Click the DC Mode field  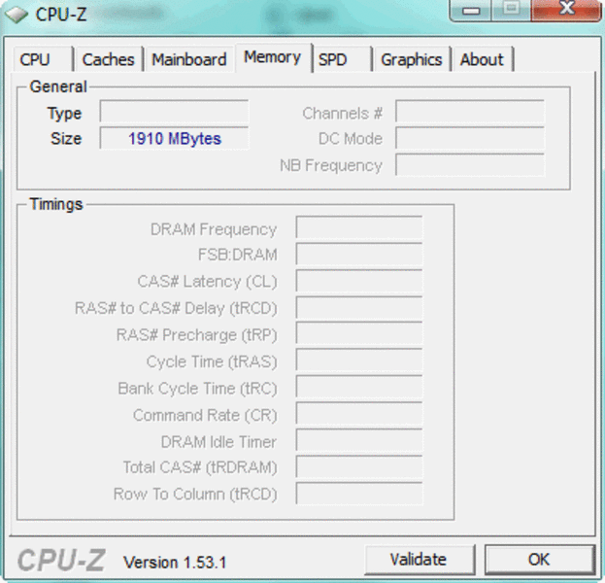click(469, 139)
